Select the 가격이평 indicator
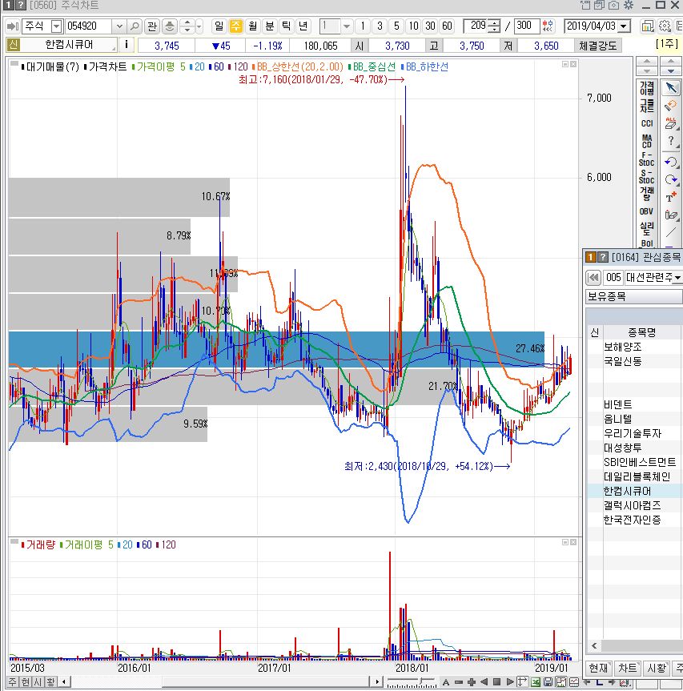Viewport: 683px width, 691px height. 646,88
